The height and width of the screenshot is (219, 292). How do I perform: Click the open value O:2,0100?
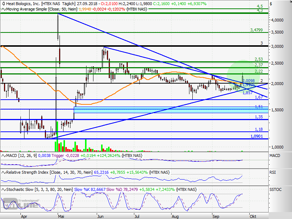pyautogui.click(x=110, y=4)
